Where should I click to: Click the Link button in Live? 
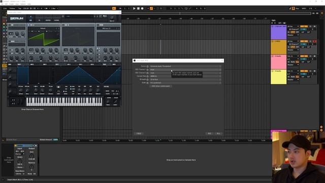tap(5, 9)
